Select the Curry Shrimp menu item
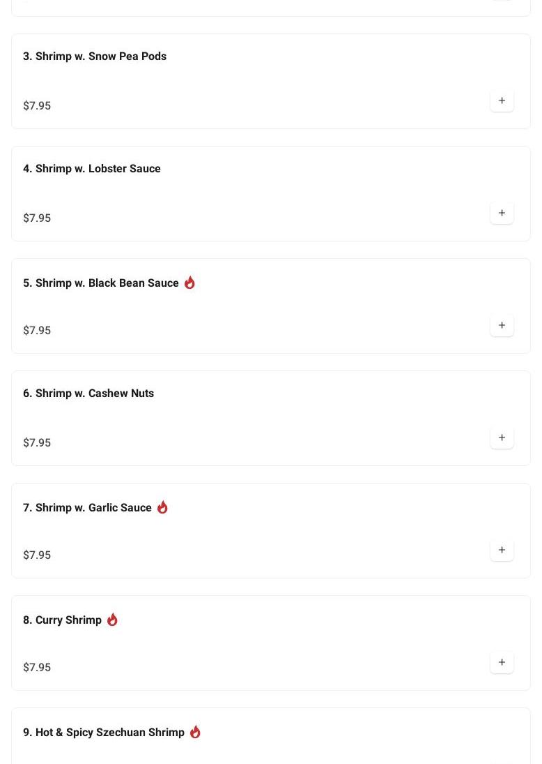Screen dimensions: 542x764 coord(62,620)
